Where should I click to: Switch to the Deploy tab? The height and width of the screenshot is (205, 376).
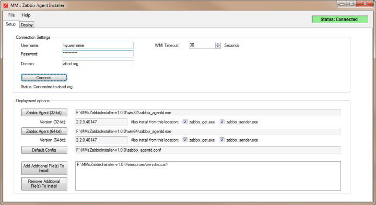[x=26, y=25]
